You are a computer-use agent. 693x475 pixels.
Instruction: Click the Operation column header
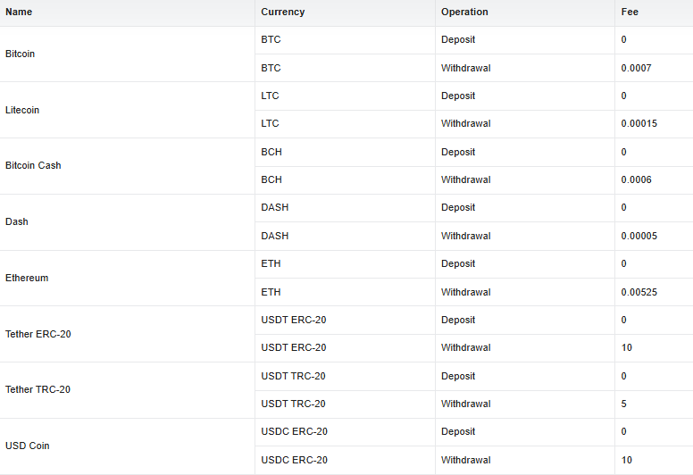(464, 12)
